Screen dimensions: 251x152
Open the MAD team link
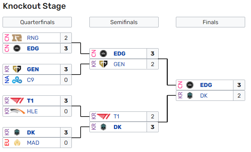coord(33,142)
